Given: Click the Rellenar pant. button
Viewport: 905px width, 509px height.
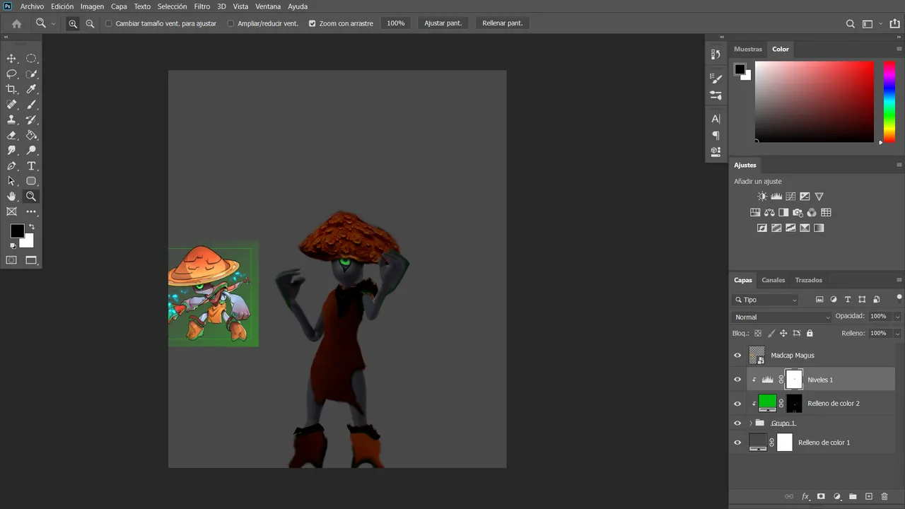Looking at the screenshot, I should pos(503,23).
